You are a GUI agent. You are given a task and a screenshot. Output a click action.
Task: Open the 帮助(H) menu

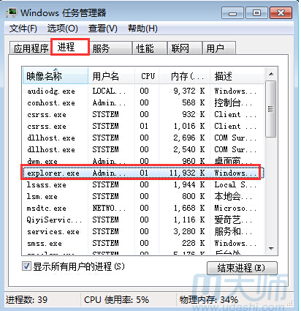[142, 29]
